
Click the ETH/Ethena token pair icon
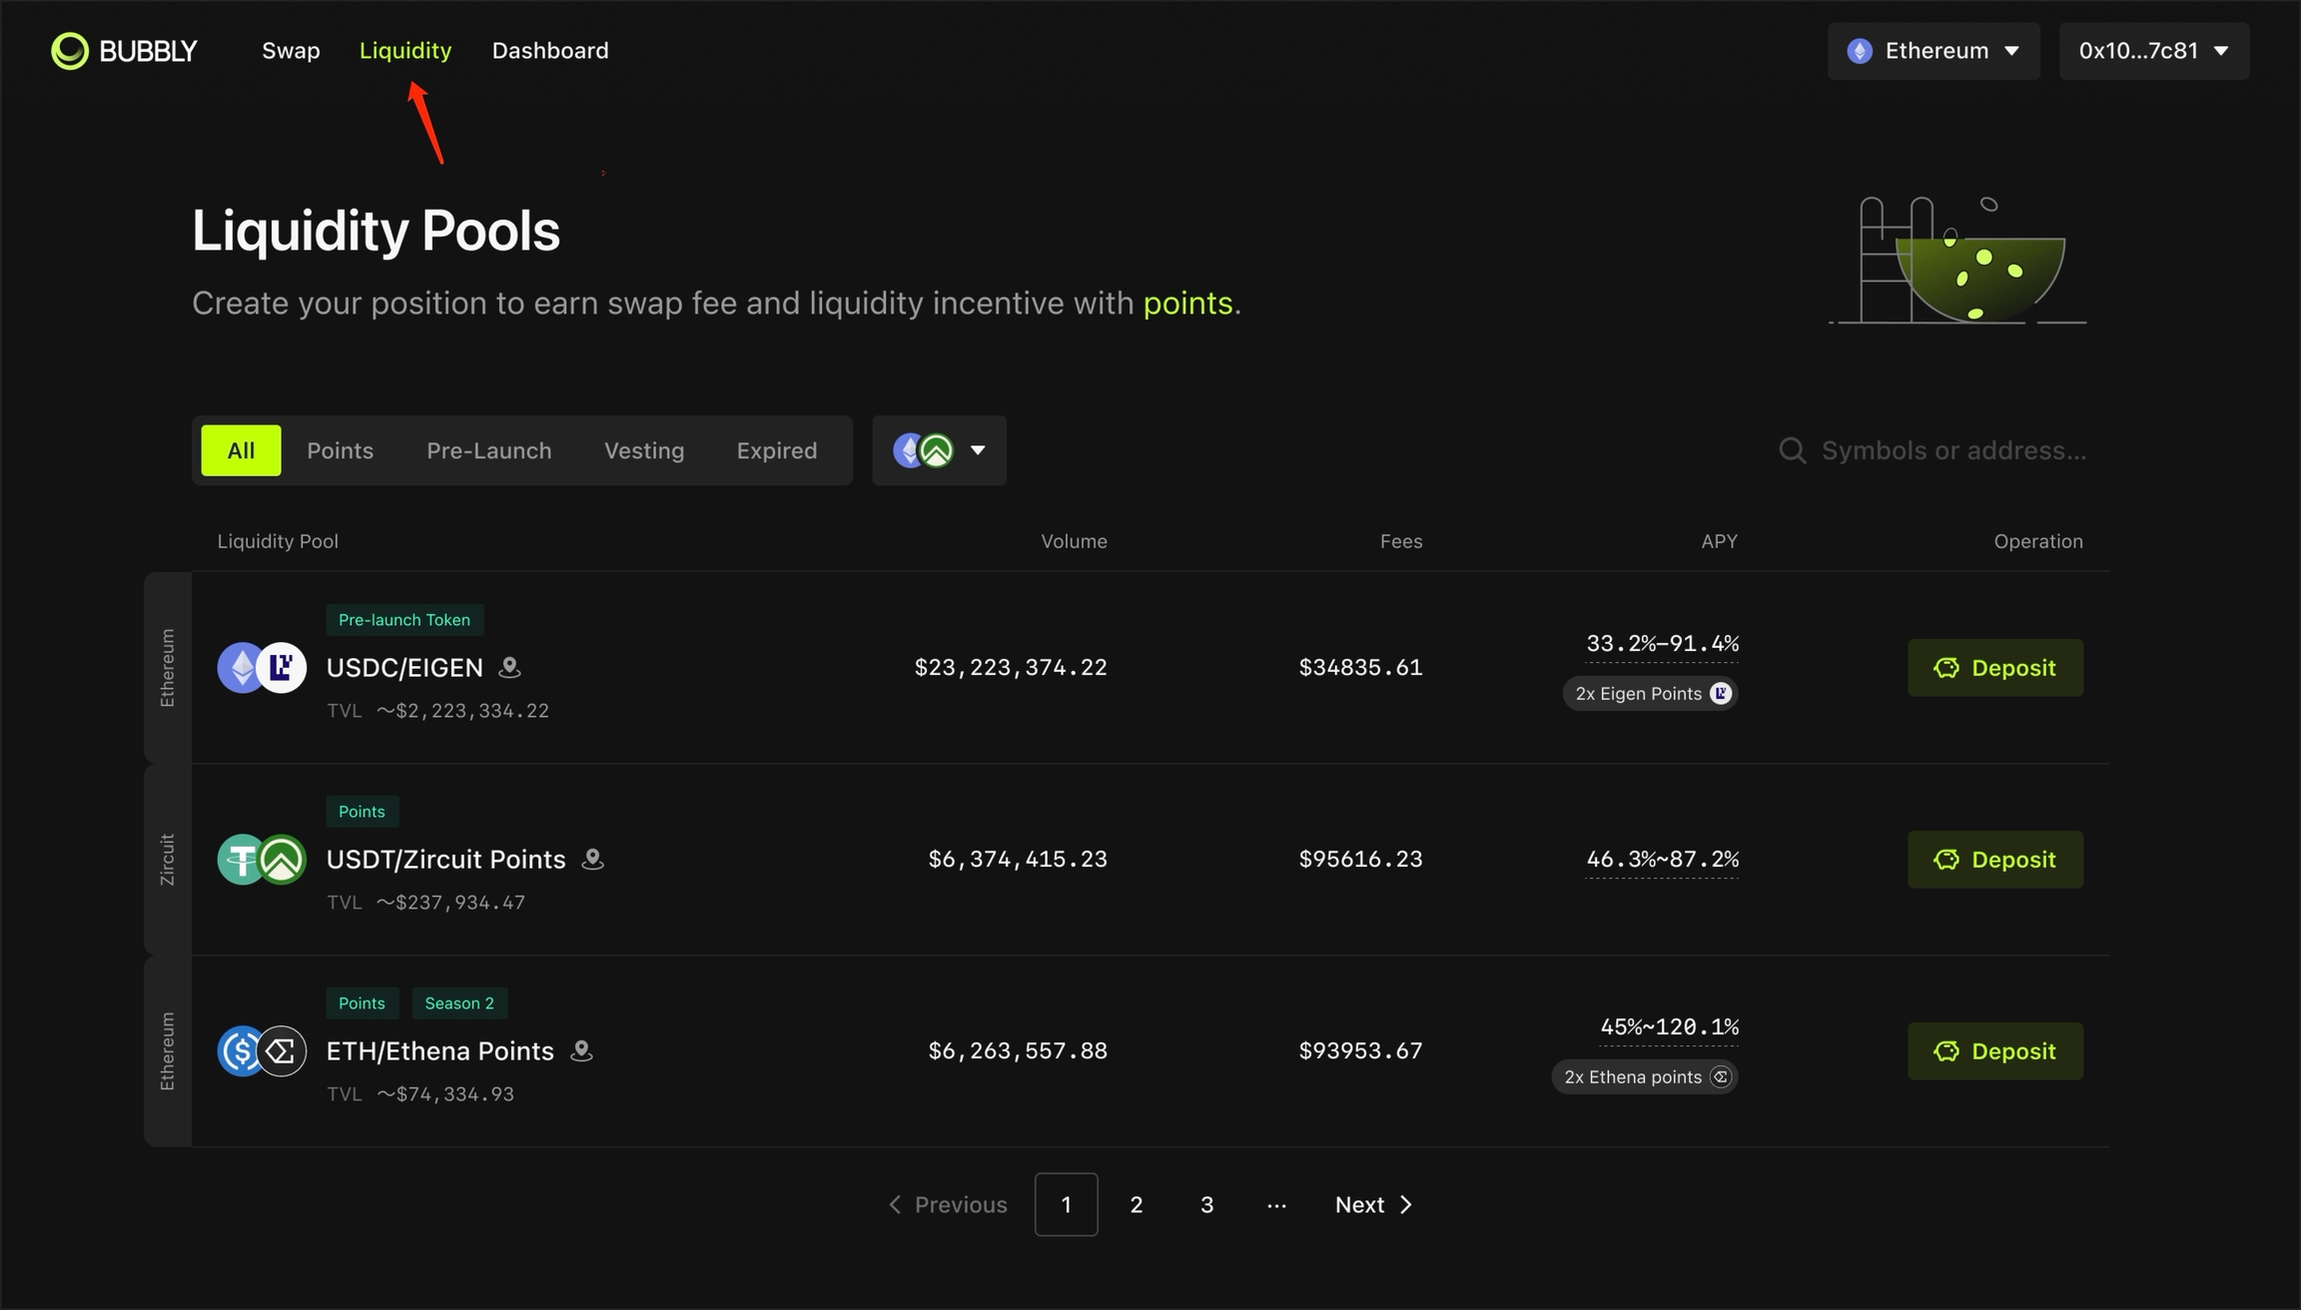pos(262,1050)
